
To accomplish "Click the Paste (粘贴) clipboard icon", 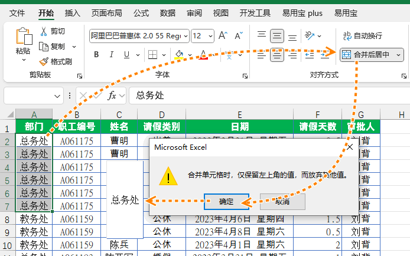I will click(x=22, y=37).
